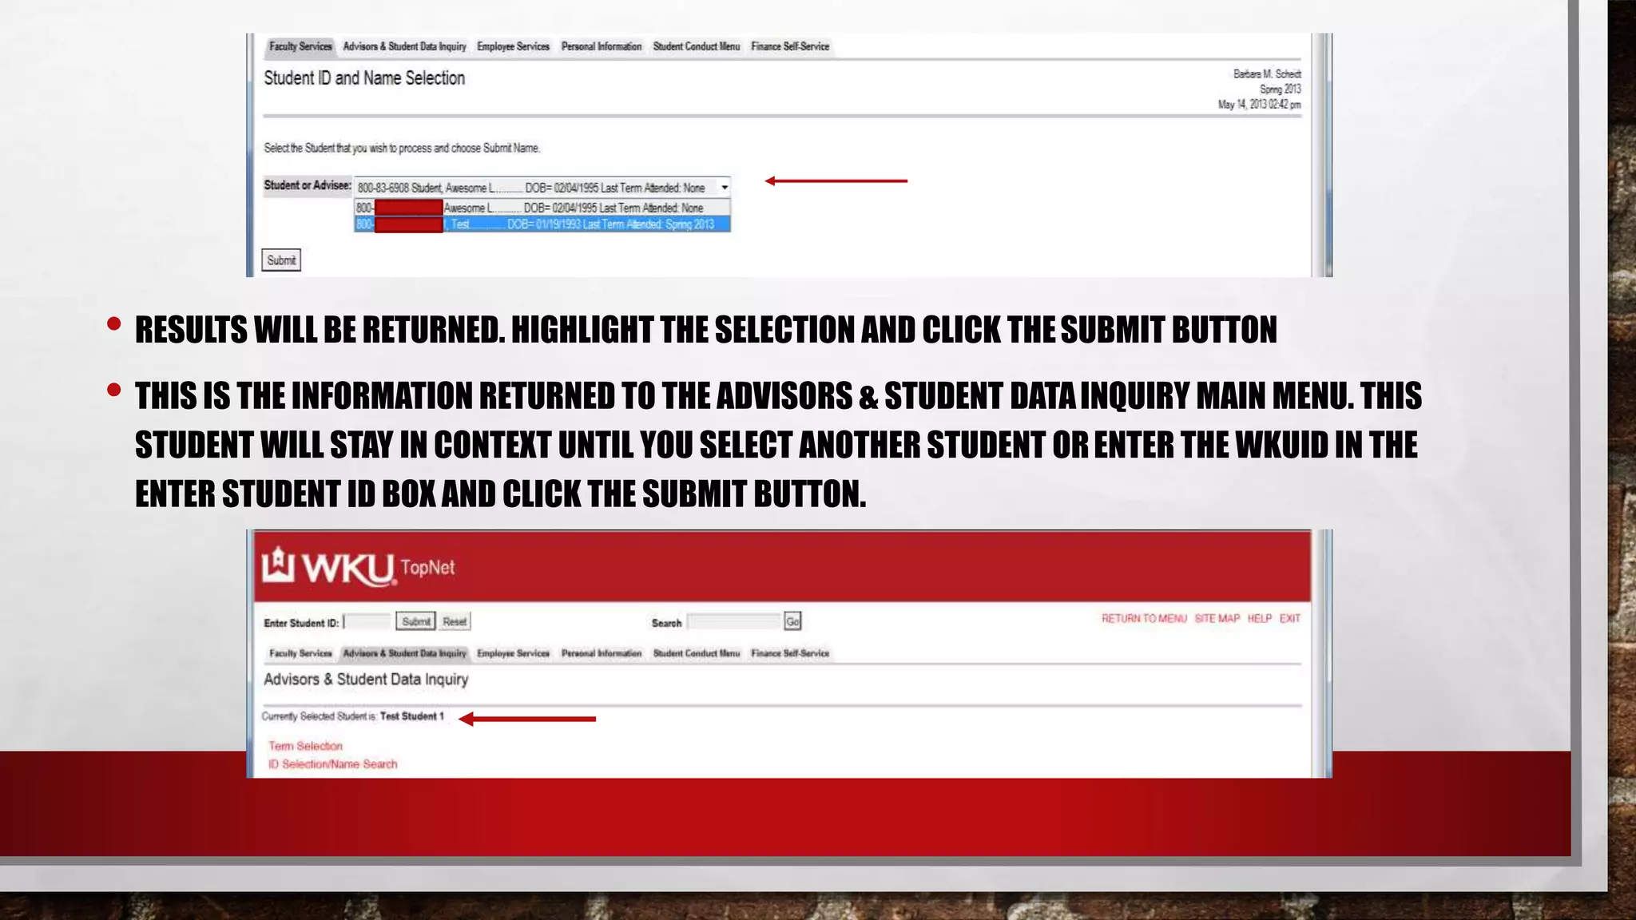Click the Reset button
1636x920 pixels.
(455, 621)
